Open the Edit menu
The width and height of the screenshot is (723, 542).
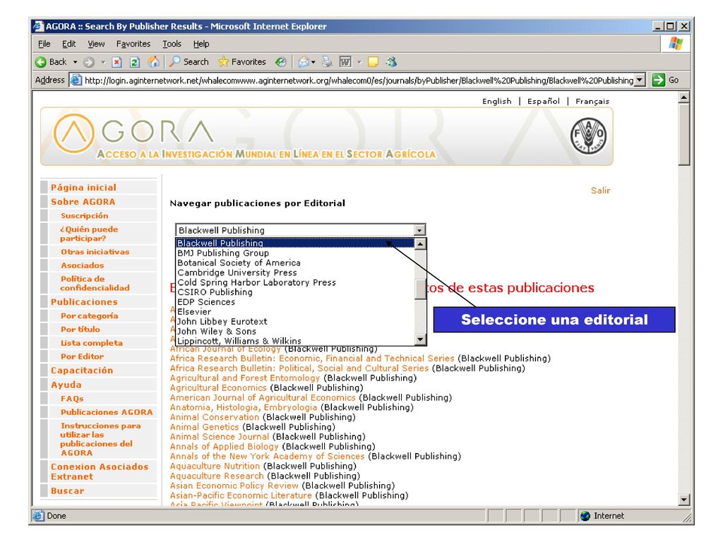69,44
